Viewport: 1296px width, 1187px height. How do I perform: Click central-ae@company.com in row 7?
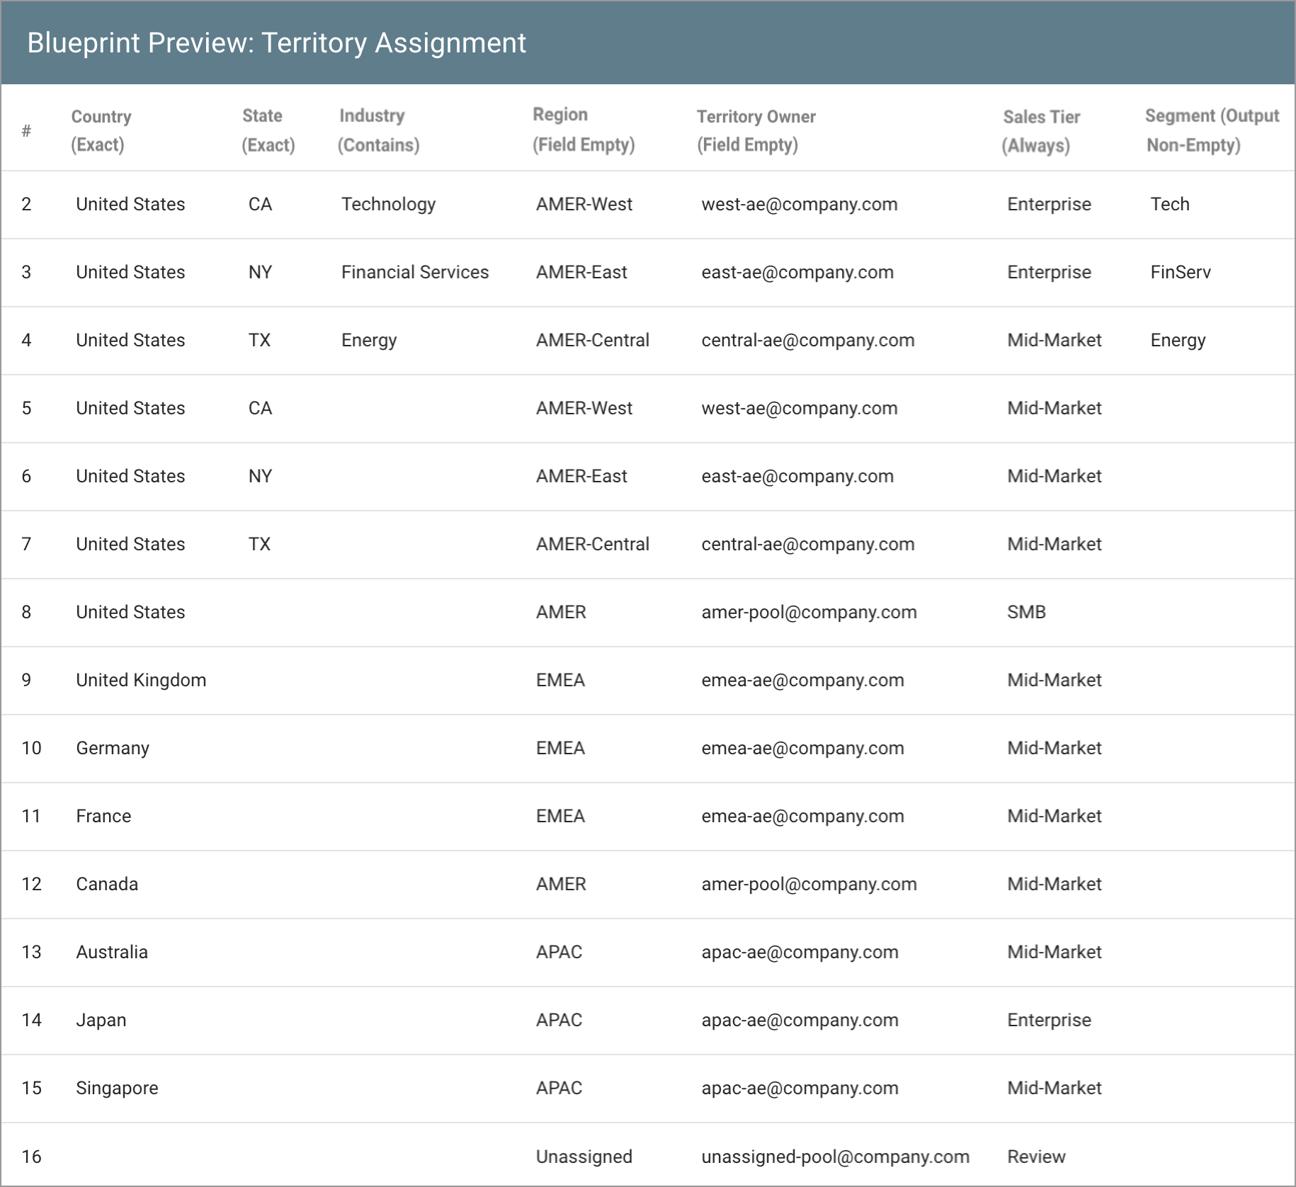pos(808,544)
